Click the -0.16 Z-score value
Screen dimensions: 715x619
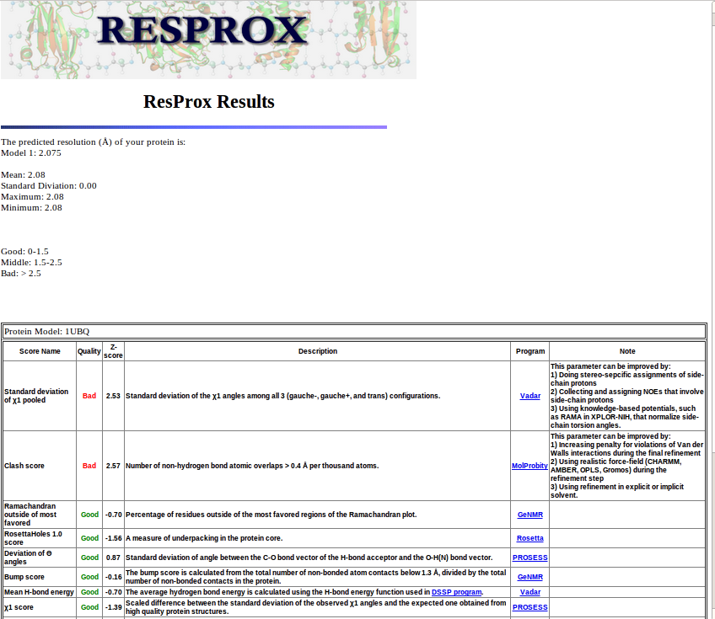tap(113, 577)
